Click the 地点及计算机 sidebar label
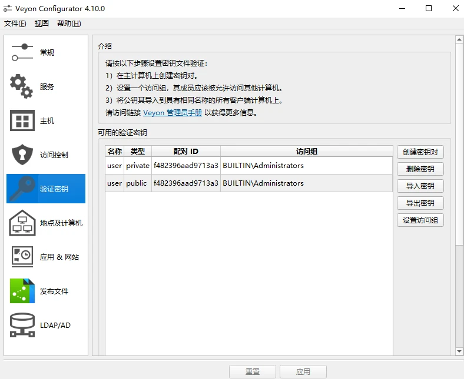This screenshot has height=379, width=464. (x=61, y=223)
